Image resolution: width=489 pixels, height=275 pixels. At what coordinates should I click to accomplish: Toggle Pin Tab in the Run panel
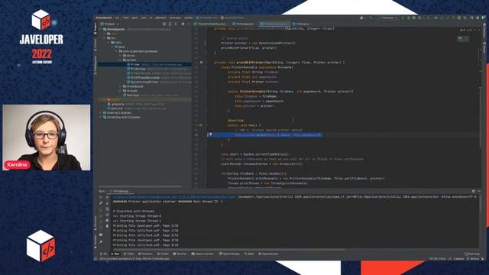tap(101, 242)
